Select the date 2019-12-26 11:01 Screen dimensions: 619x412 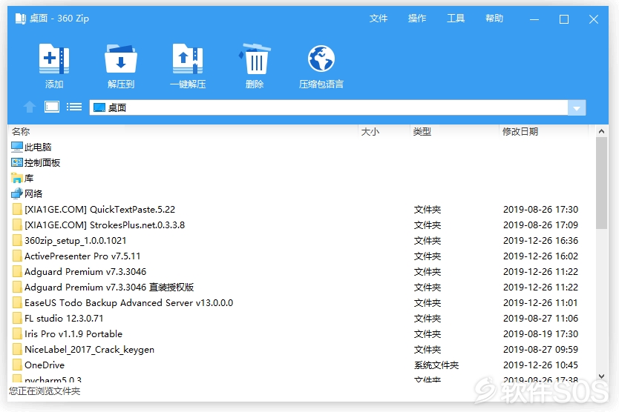pos(540,303)
